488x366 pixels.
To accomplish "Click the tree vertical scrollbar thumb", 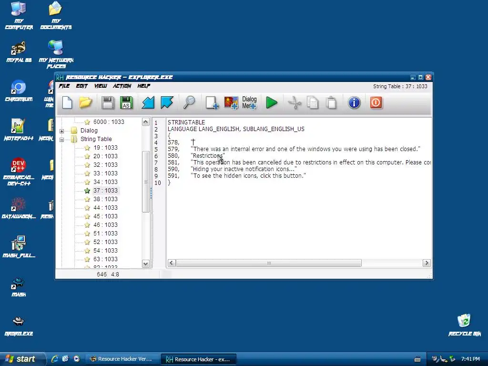I will click(146, 182).
